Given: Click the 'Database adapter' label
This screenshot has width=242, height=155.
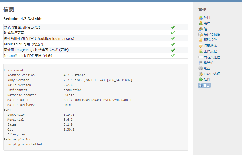Looking at the screenshot, I should point(22,95).
